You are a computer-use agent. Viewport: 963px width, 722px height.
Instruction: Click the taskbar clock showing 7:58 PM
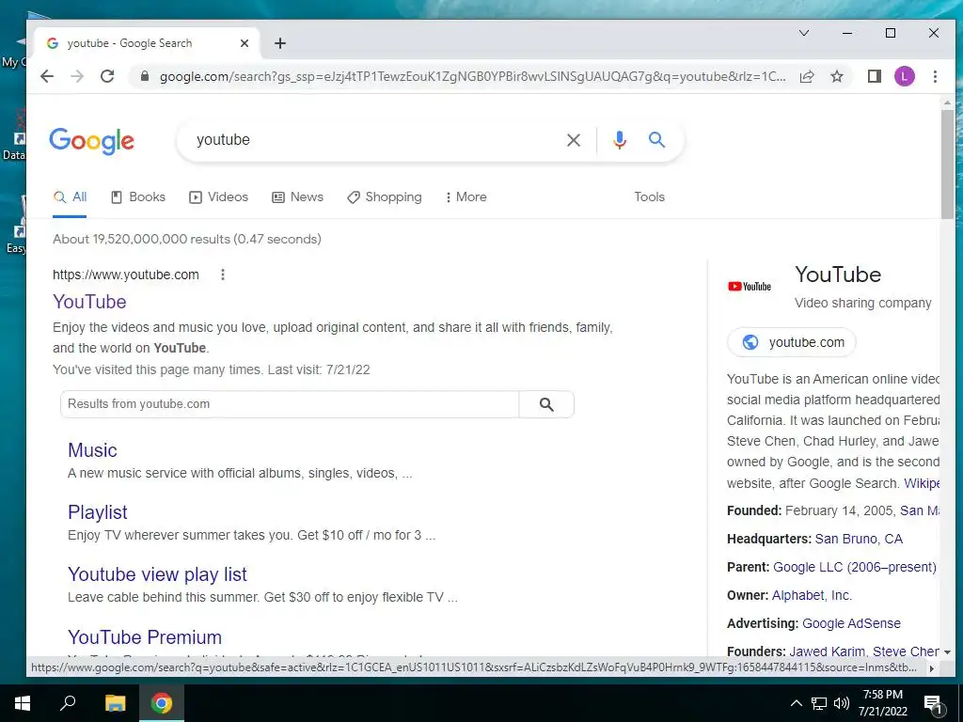coord(882,703)
